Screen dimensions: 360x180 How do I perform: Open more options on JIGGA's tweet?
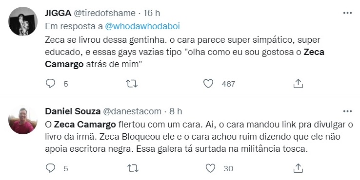pos(347,13)
